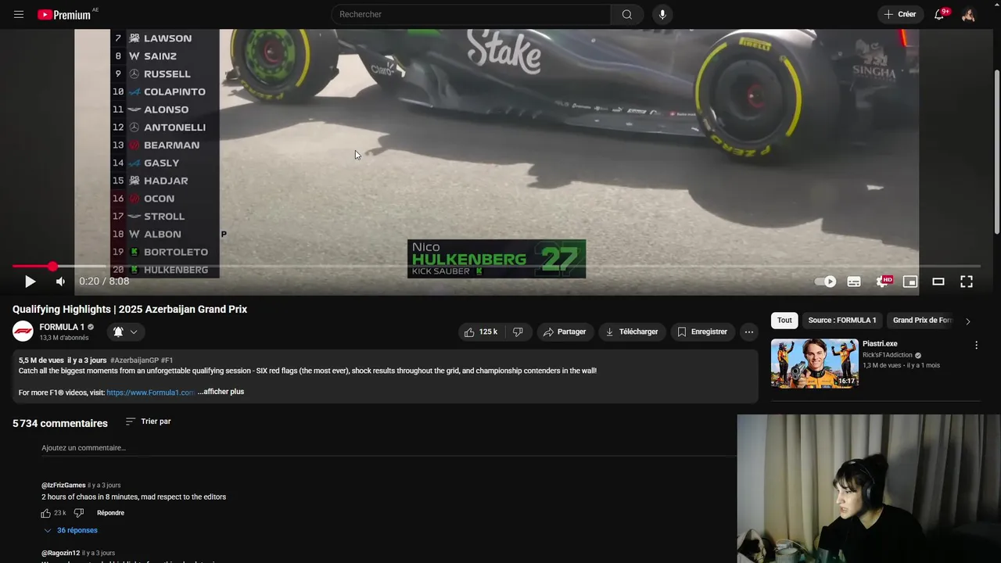This screenshot has width=1001, height=563.
Task: Click the search magnifier button
Action: pos(627,14)
